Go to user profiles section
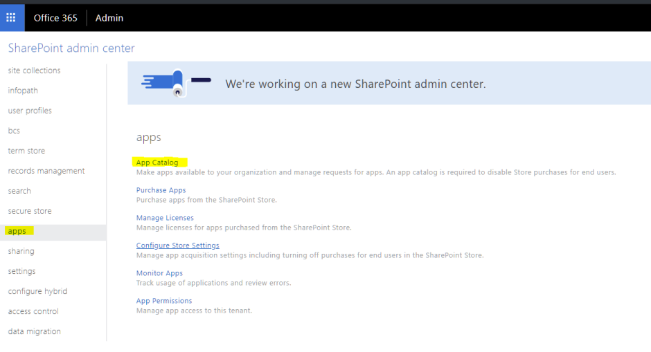This screenshot has width=651, height=352. [30, 111]
